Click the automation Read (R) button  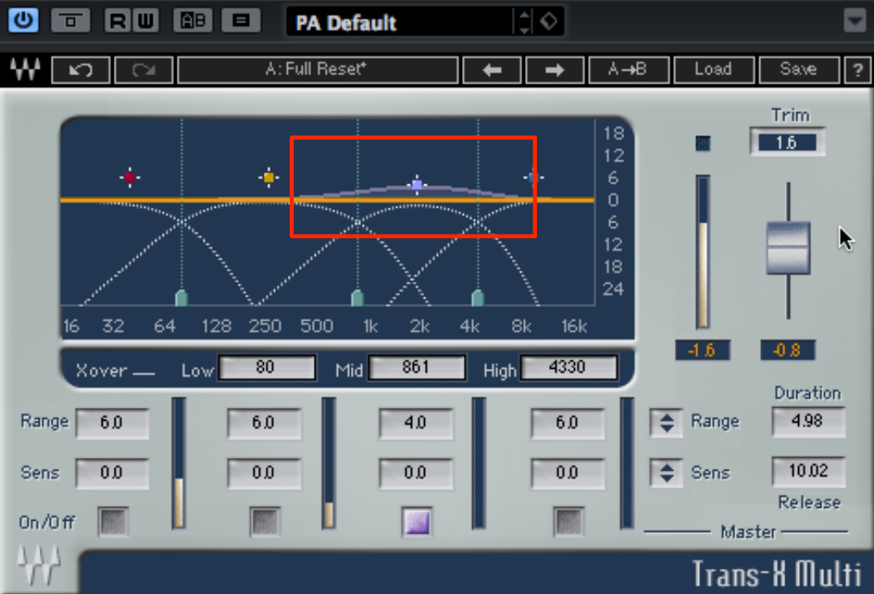(117, 21)
